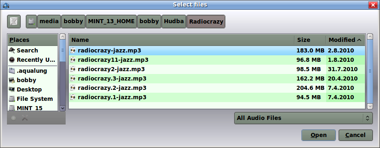
Task: Select the file radiocrazy11-jazz.mp3
Action: pyautogui.click(x=217, y=60)
